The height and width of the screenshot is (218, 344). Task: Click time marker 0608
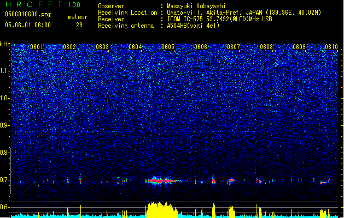(x=266, y=47)
